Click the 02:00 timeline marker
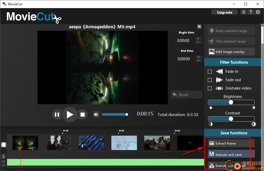The image size is (264, 171). coord(121,131)
